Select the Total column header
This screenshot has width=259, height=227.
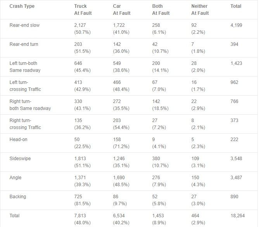click(236, 6)
